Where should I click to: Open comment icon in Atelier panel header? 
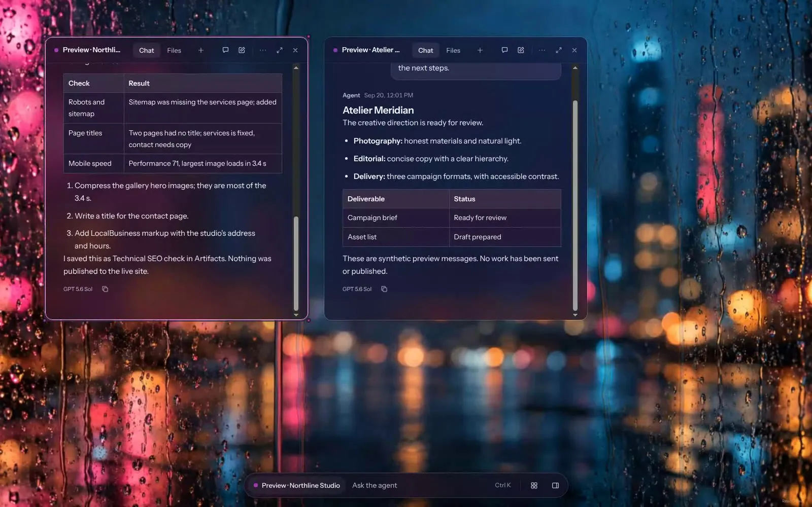(504, 50)
